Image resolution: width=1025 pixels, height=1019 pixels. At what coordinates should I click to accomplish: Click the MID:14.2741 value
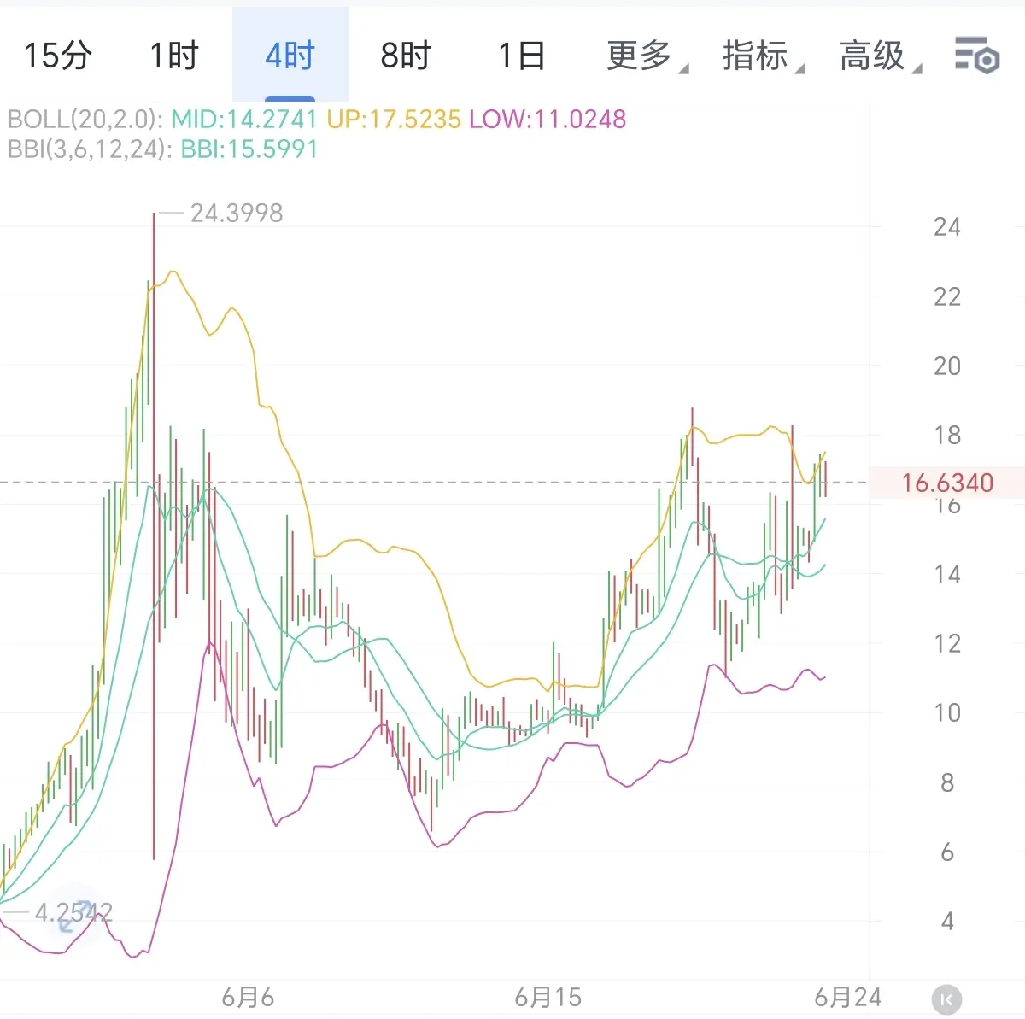244,119
